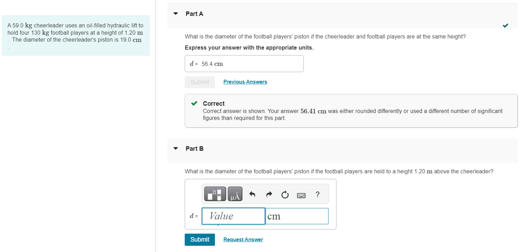Screen dimensions: 525x252
Task: Click the Request Answer link
Action: [x=243, y=240]
